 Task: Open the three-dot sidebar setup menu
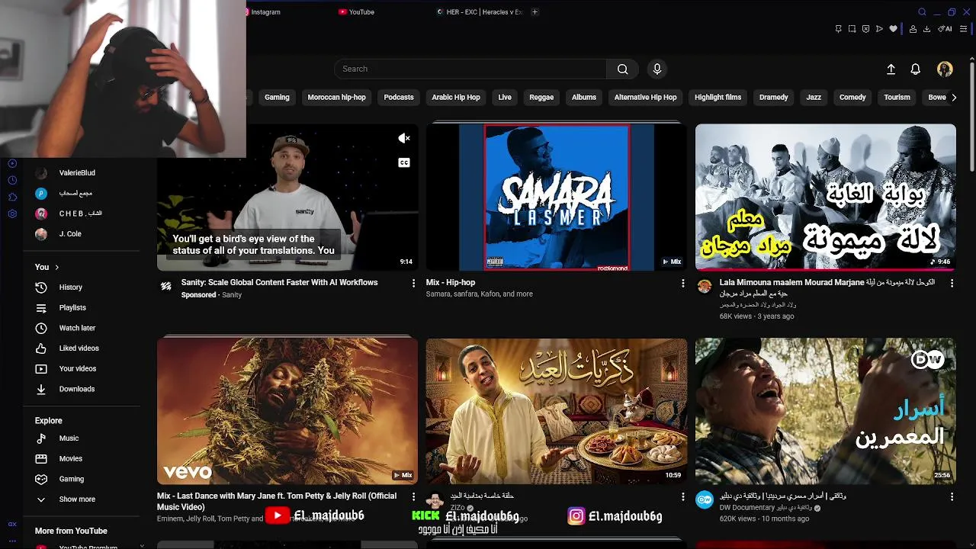click(12, 541)
